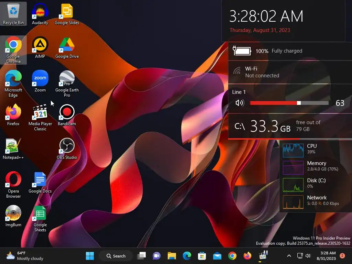The image size is (352, 264).
Task: Mute Line 1 via speaker icon
Action: (x=240, y=103)
